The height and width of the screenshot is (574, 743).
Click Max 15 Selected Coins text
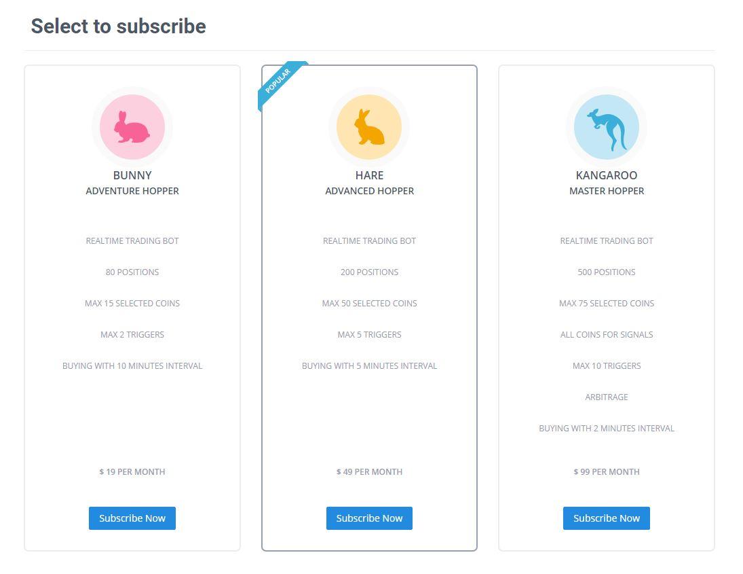(x=132, y=303)
